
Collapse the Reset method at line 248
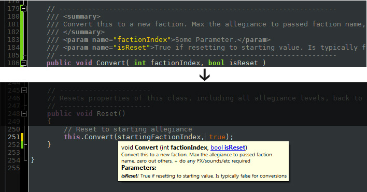coord(24,114)
